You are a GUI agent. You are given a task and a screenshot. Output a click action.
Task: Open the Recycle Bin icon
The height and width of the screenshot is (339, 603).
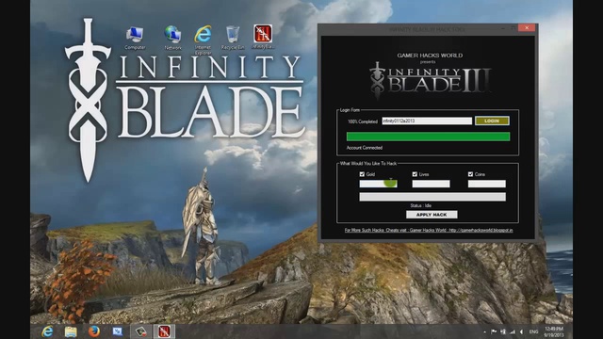(x=233, y=38)
